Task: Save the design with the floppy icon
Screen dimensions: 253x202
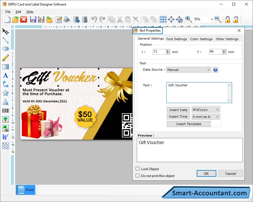Action: point(33,20)
